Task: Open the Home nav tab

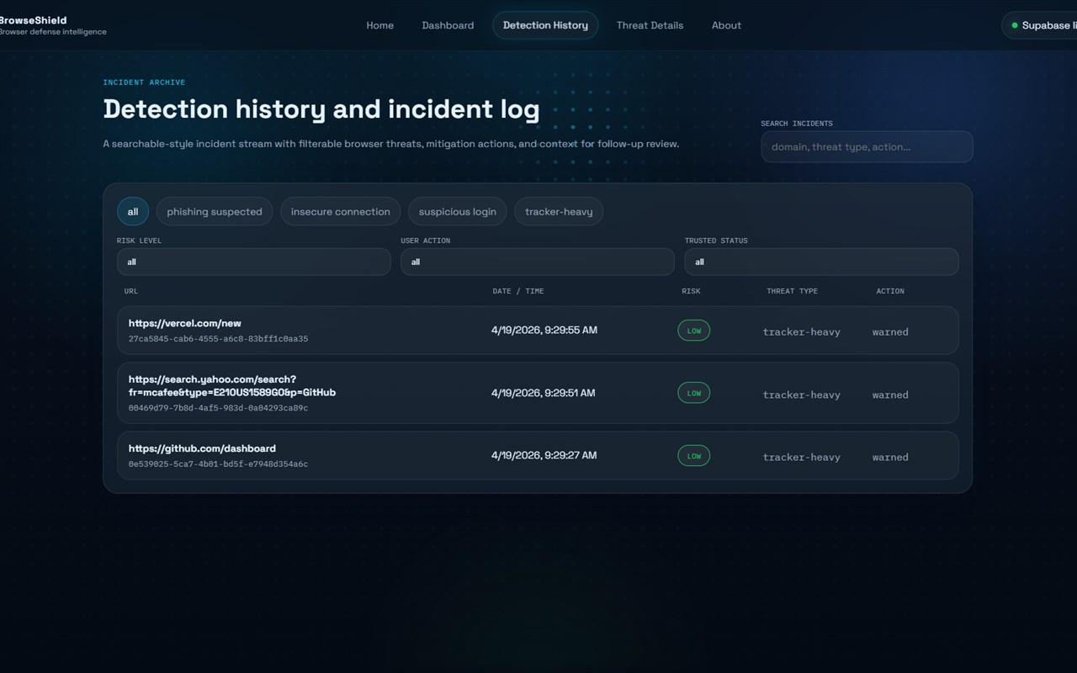Action: (x=379, y=25)
